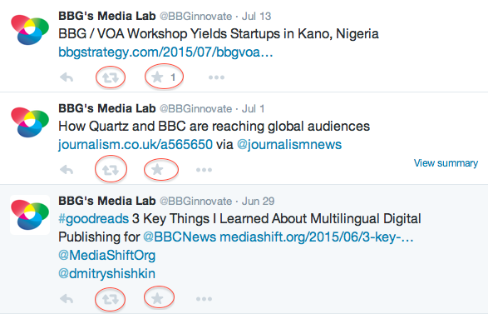Visit the @BBCNews mention

[x=180, y=237]
